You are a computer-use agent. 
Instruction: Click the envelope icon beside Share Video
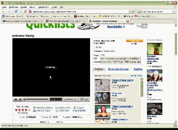[x=57, y=108]
